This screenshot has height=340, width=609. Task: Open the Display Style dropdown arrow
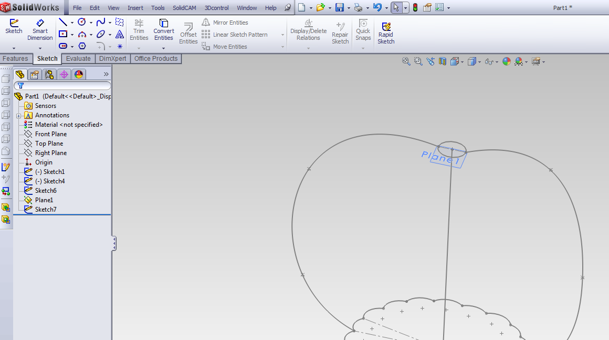[x=479, y=62]
